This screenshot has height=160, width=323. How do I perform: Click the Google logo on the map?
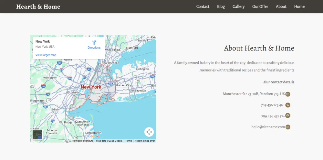pyautogui.click(x=94, y=136)
